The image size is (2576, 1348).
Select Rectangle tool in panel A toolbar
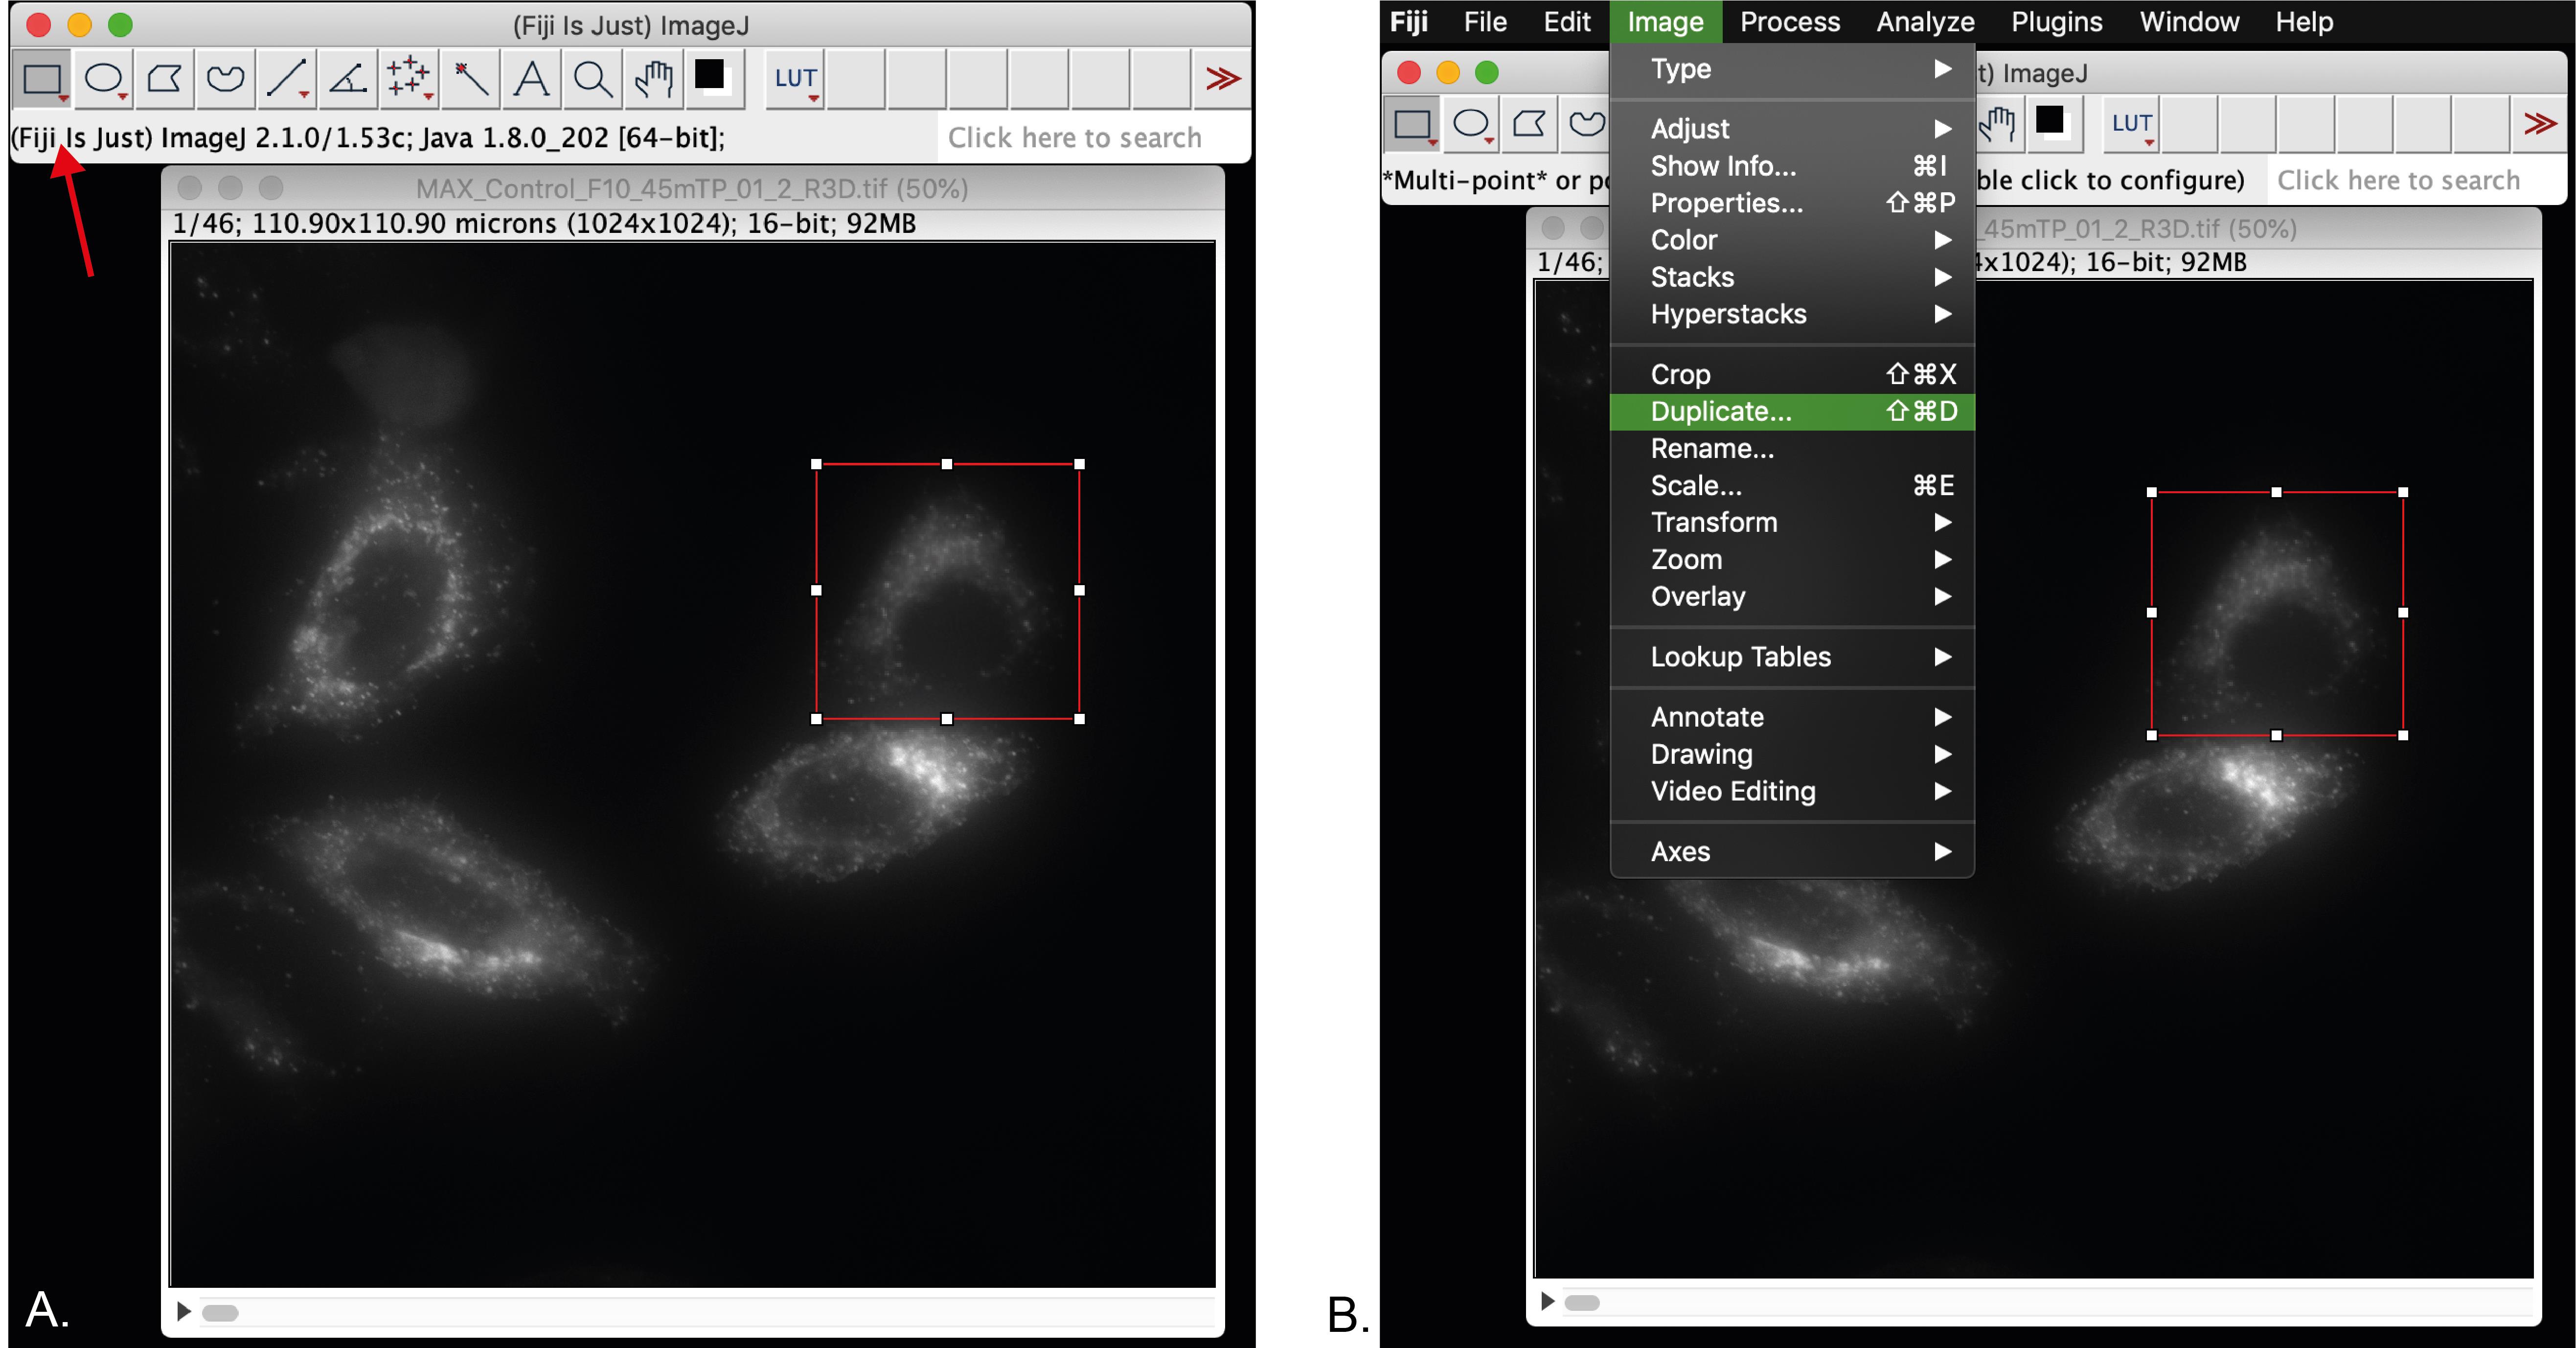coord(42,79)
